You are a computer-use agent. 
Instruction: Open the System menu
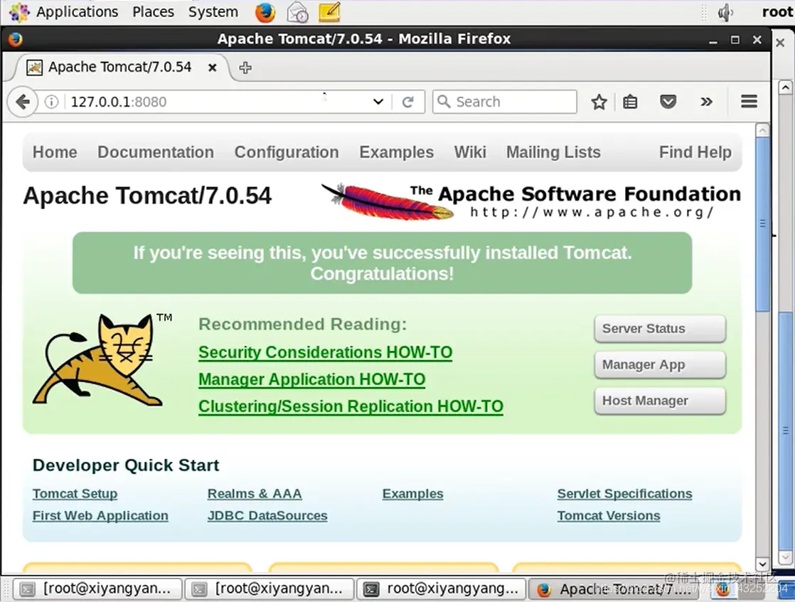pyautogui.click(x=213, y=12)
